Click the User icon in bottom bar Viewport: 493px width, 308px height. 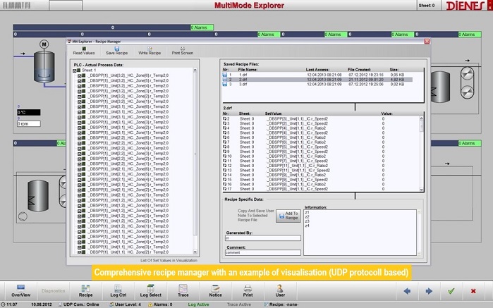280,290
